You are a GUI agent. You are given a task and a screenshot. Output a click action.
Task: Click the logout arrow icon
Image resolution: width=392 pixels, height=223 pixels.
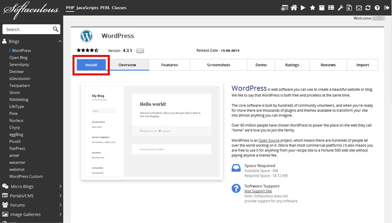(x=387, y=8)
